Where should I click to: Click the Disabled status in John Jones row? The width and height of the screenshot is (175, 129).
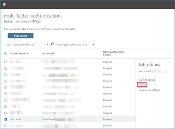point(107,119)
